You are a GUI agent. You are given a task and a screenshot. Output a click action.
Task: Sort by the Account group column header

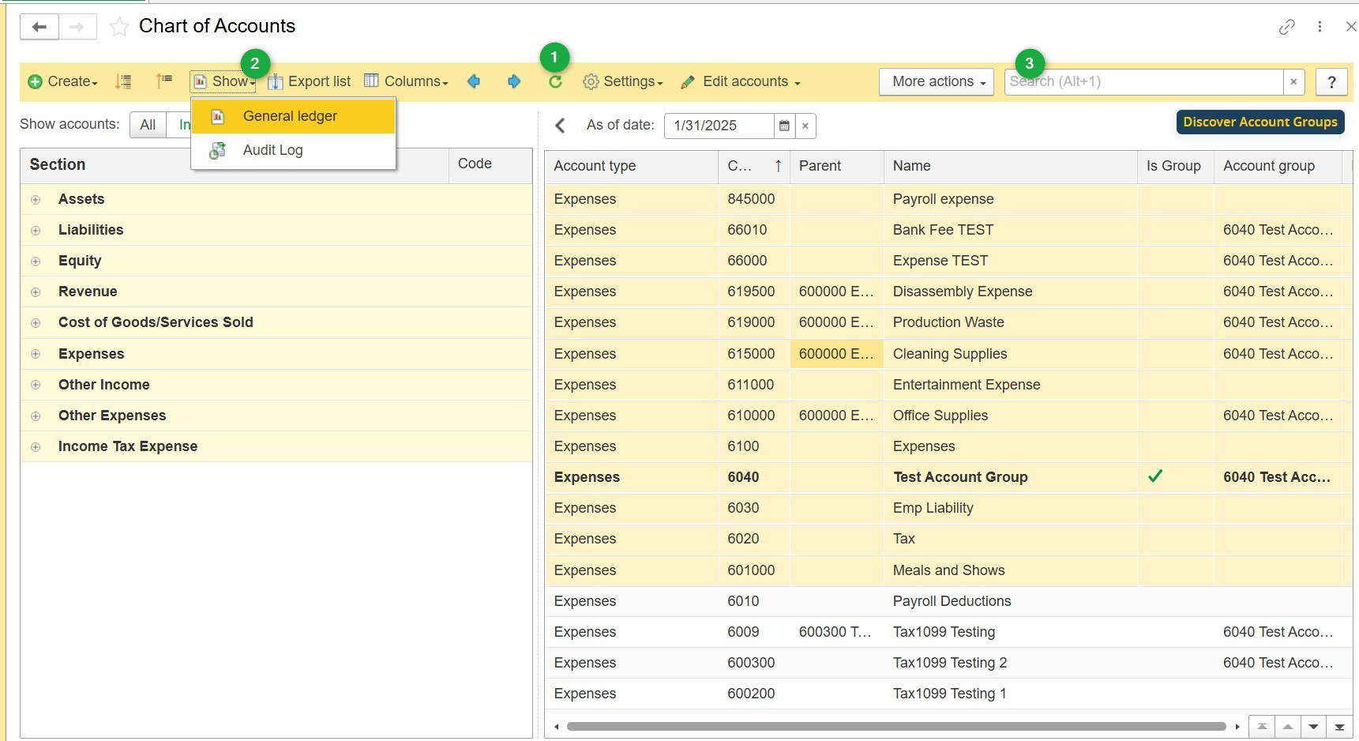click(1278, 166)
